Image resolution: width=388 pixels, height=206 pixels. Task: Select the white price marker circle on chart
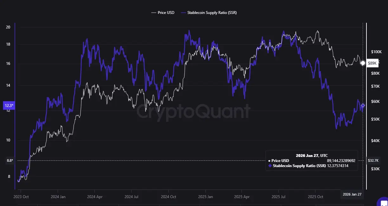tap(362, 63)
